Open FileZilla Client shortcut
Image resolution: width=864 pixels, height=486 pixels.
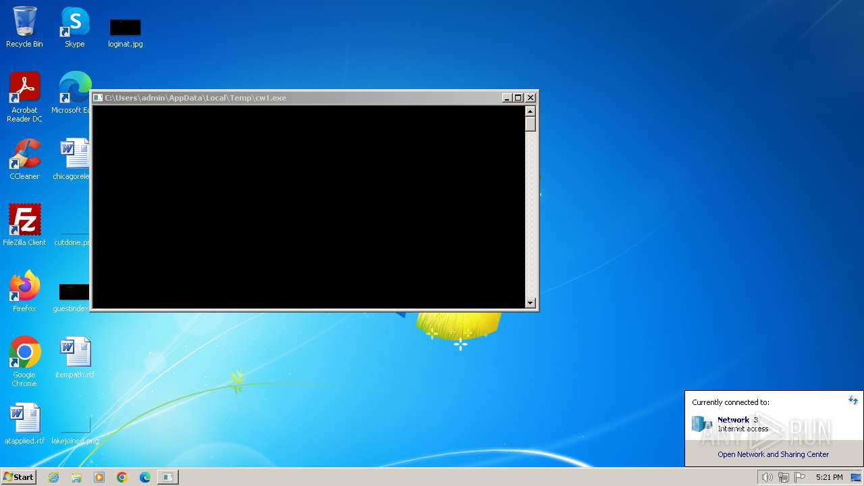[x=24, y=225]
